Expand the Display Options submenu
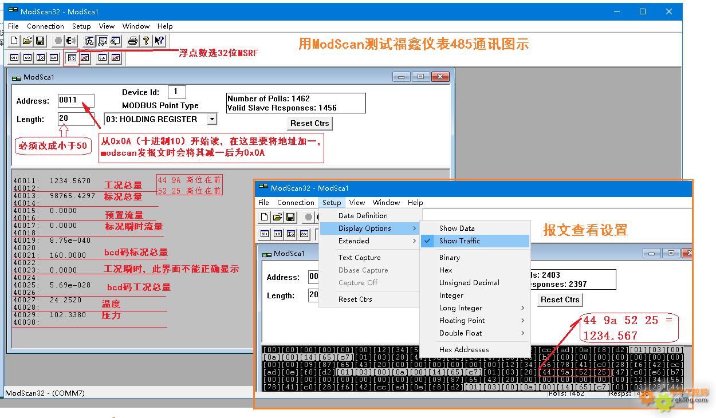 click(369, 228)
